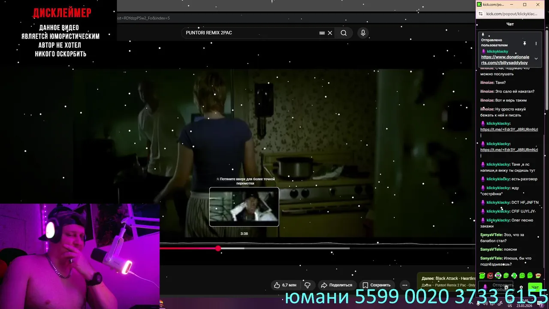Clear the YouTube search text
This screenshot has width=549, height=309.
click(x=330, y=33)
